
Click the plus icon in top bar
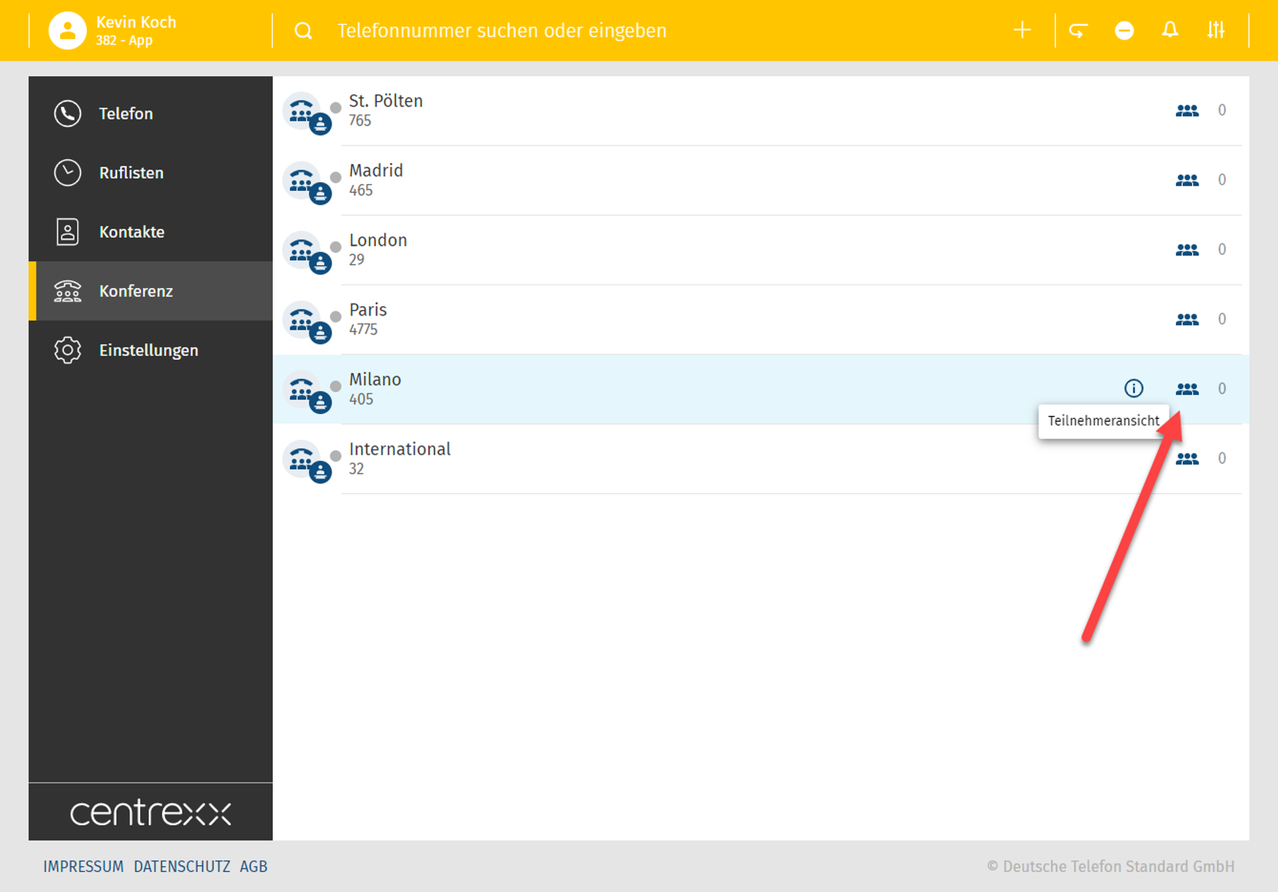pyautogui.click(x=1022, y=30)
